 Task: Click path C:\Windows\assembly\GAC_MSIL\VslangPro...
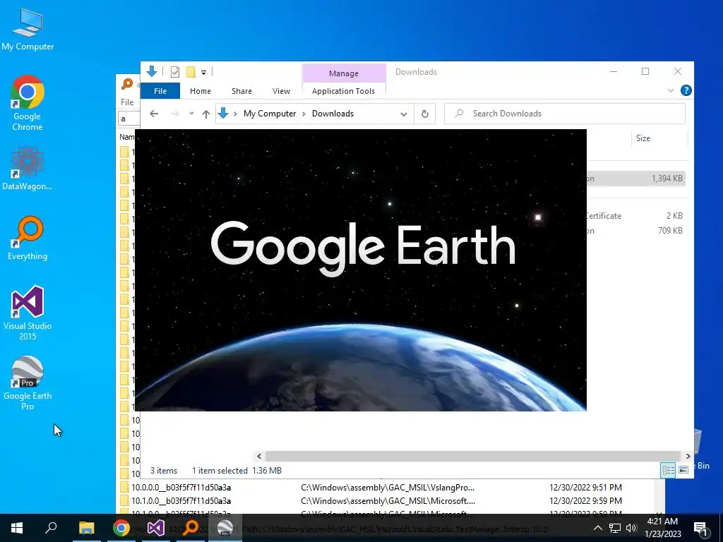pos(388,487)
